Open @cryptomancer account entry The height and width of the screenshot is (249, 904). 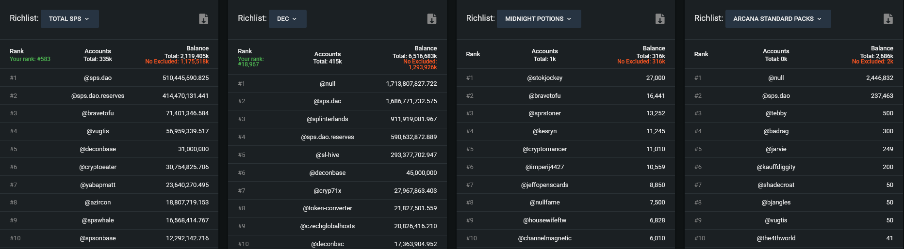pos(544,149)
